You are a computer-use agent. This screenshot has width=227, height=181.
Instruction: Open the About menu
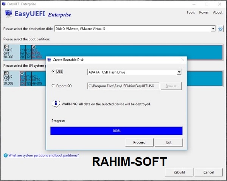pos(218,12)
